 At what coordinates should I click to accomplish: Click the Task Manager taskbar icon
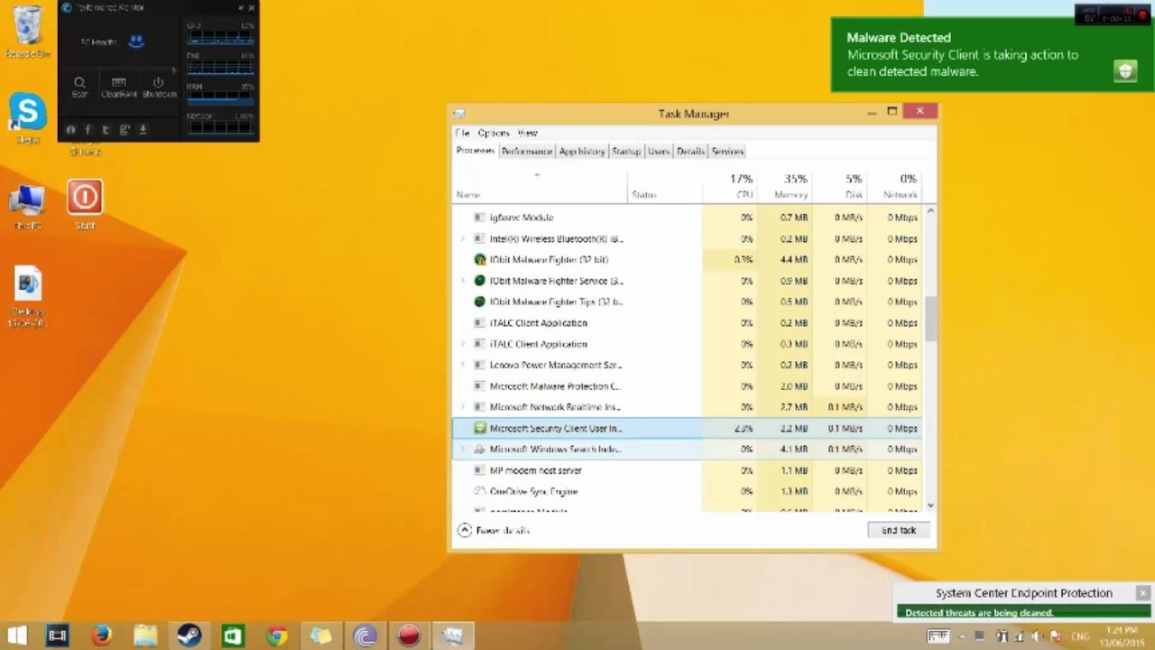[452, 636]
